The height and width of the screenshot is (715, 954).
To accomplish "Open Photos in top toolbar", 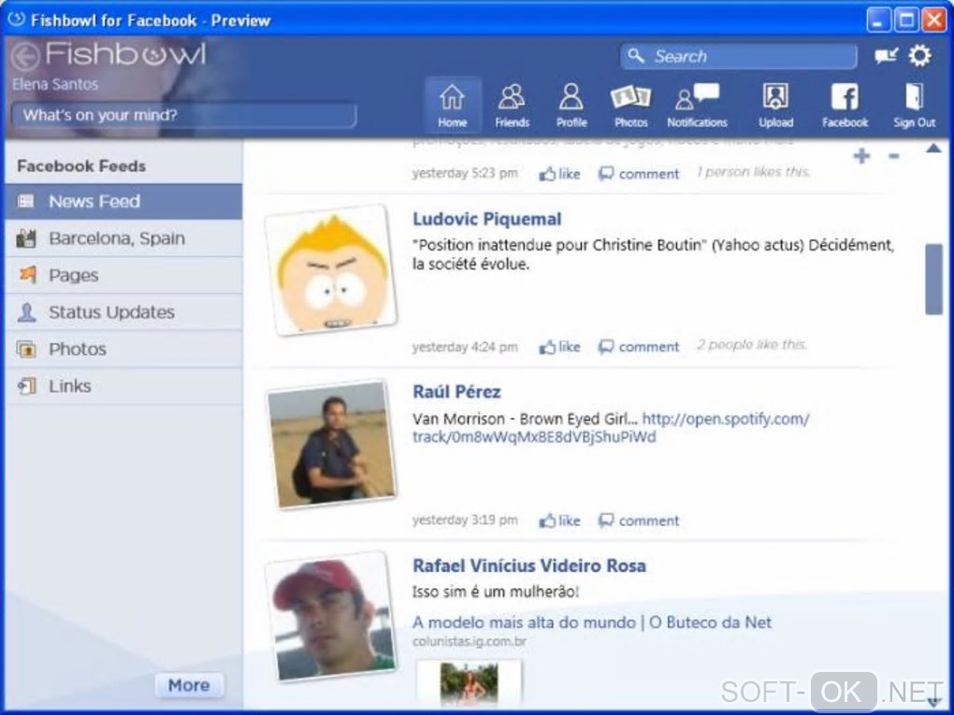I will 631,105.
